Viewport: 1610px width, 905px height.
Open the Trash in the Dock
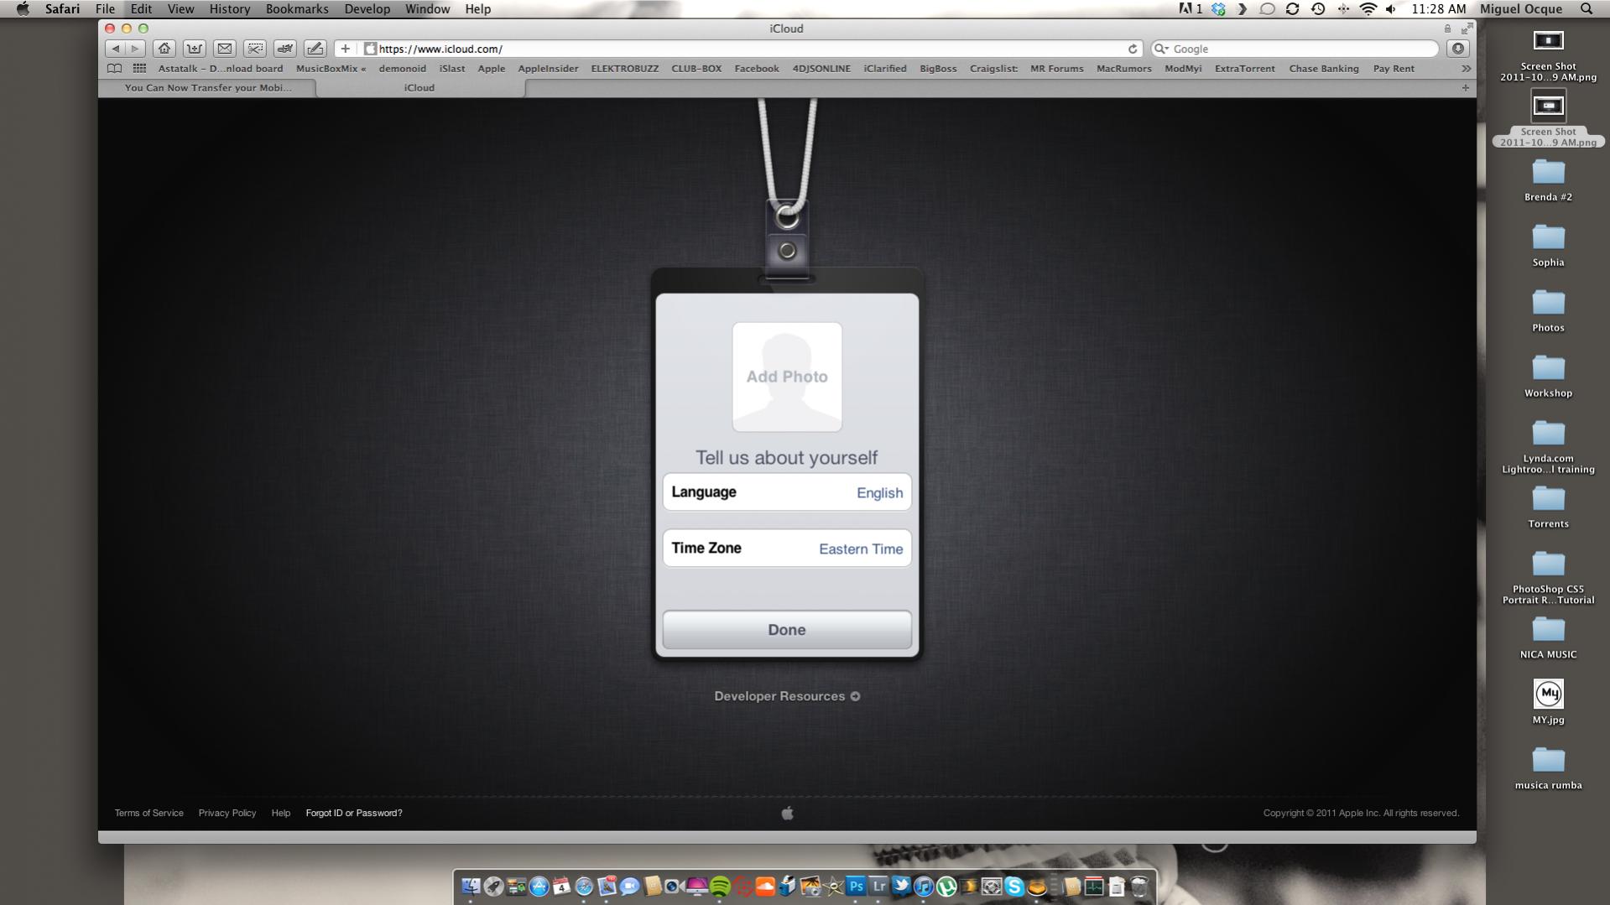pyautogui.click(x=1139, y=886)
